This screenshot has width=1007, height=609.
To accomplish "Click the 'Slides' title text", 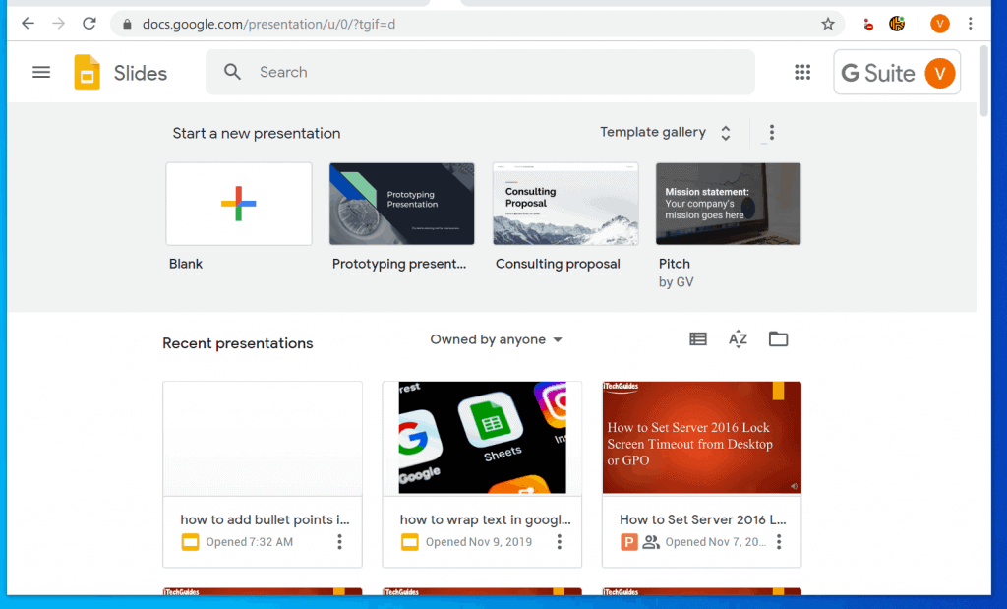I will 140,73.
